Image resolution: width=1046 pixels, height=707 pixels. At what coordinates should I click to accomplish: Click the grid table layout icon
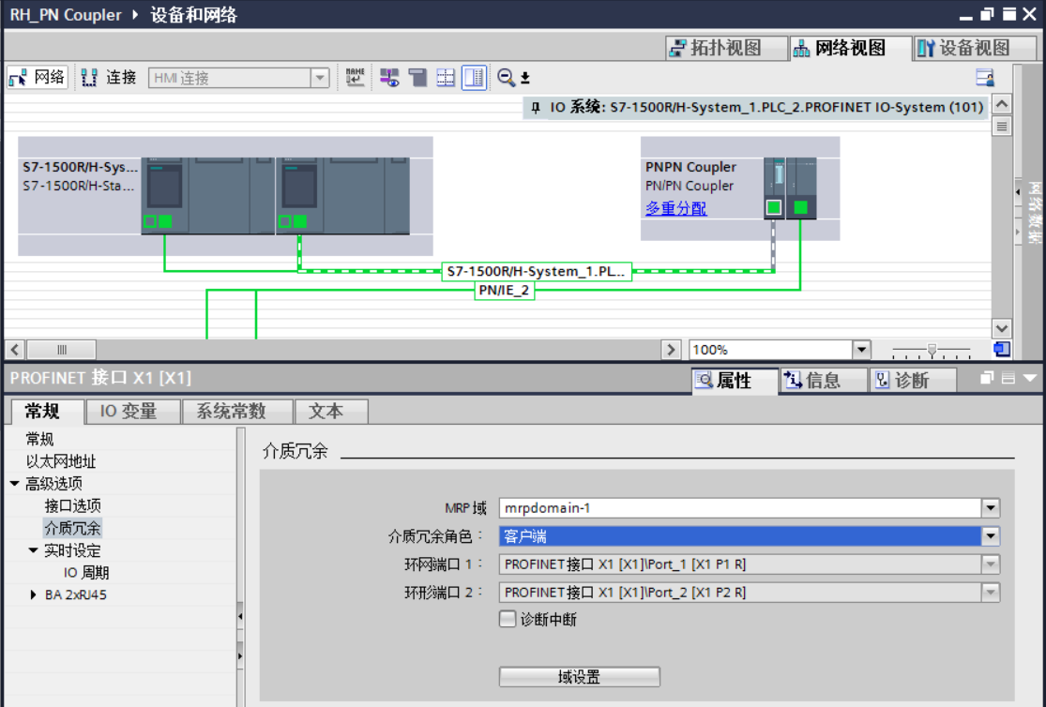click(x=446, y=78)
